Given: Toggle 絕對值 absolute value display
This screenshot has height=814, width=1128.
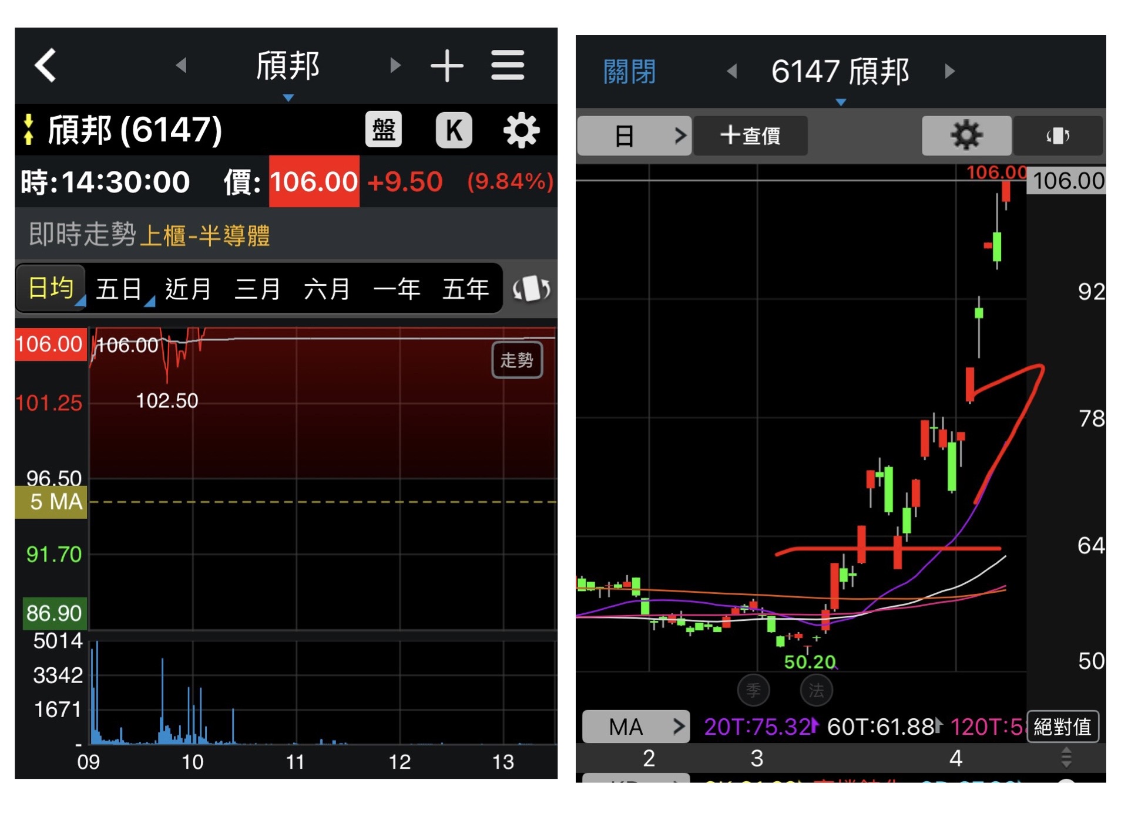Looking at the screenshot, I should [1062, 727].
